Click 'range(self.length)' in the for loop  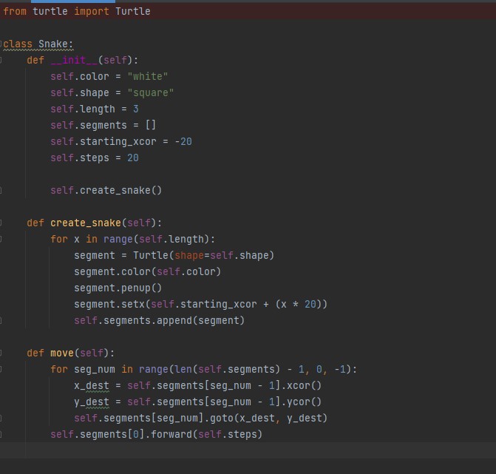(x=156, y=239)
